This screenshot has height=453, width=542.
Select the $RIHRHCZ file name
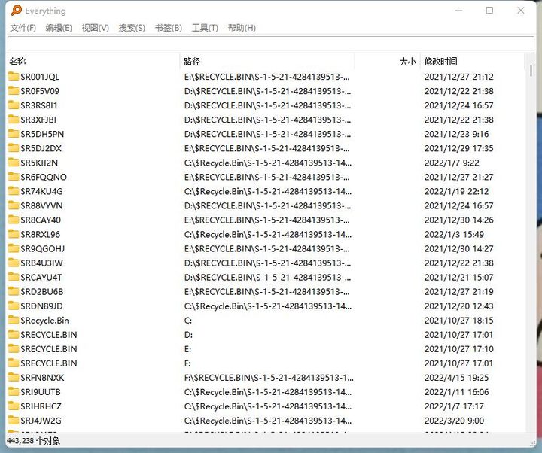coord(41,406)
